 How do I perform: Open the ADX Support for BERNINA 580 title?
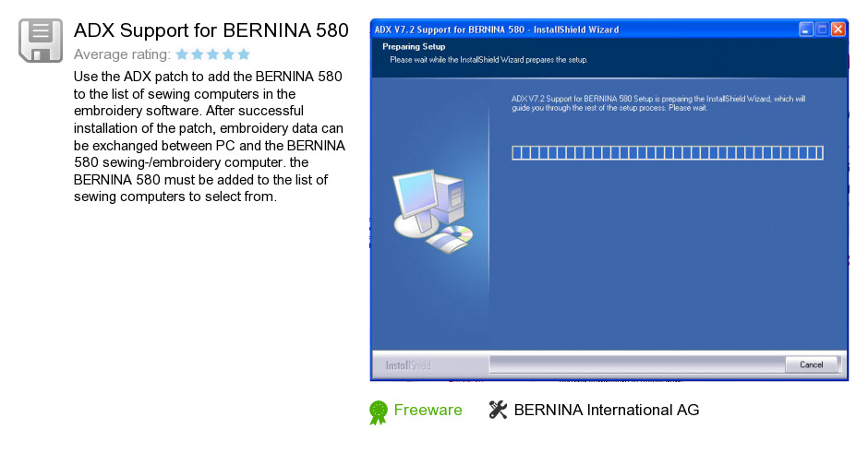click(211, 30)
